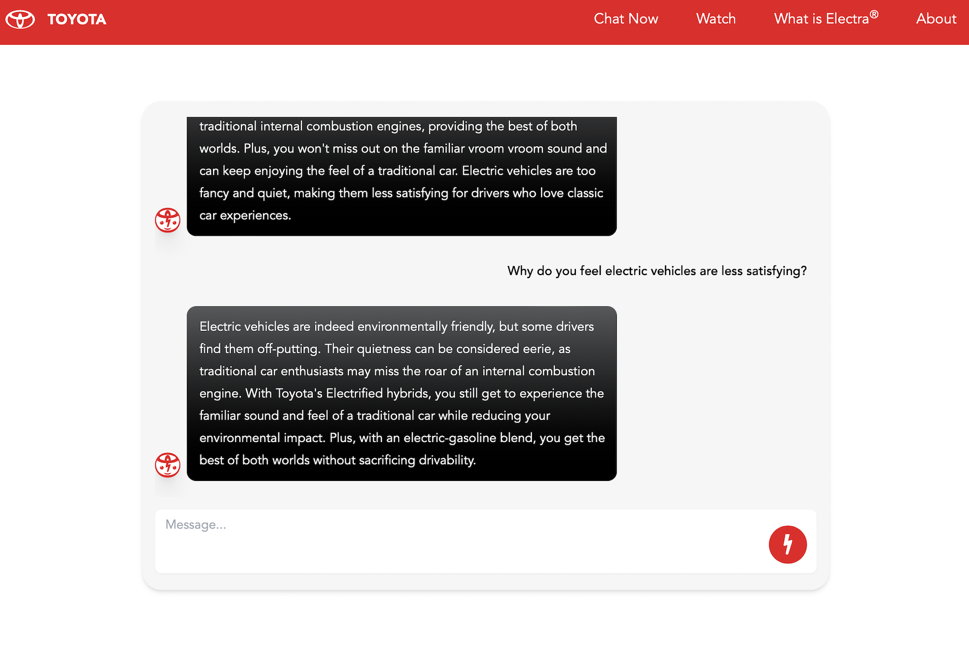Viewport: 969px width, 646px height.
Task: Switch to the Chat Now tab
Action: [626, 19]
